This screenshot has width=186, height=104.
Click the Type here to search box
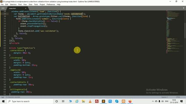pyautogui.click(x=30, y=101)
